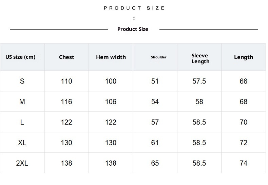Select the M size row label
Viewport: 268px width, 185px height.
22,102
